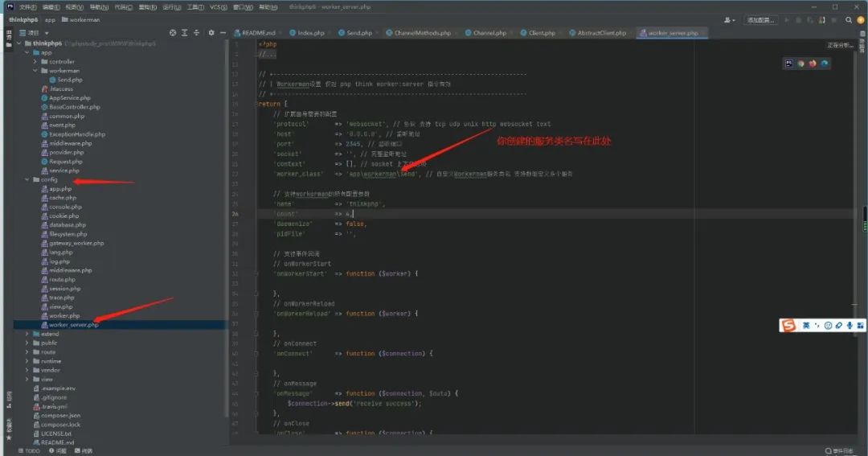Click the PhpStorm logo in title bar
Viewport: 868px width, 456px height.
10,6
